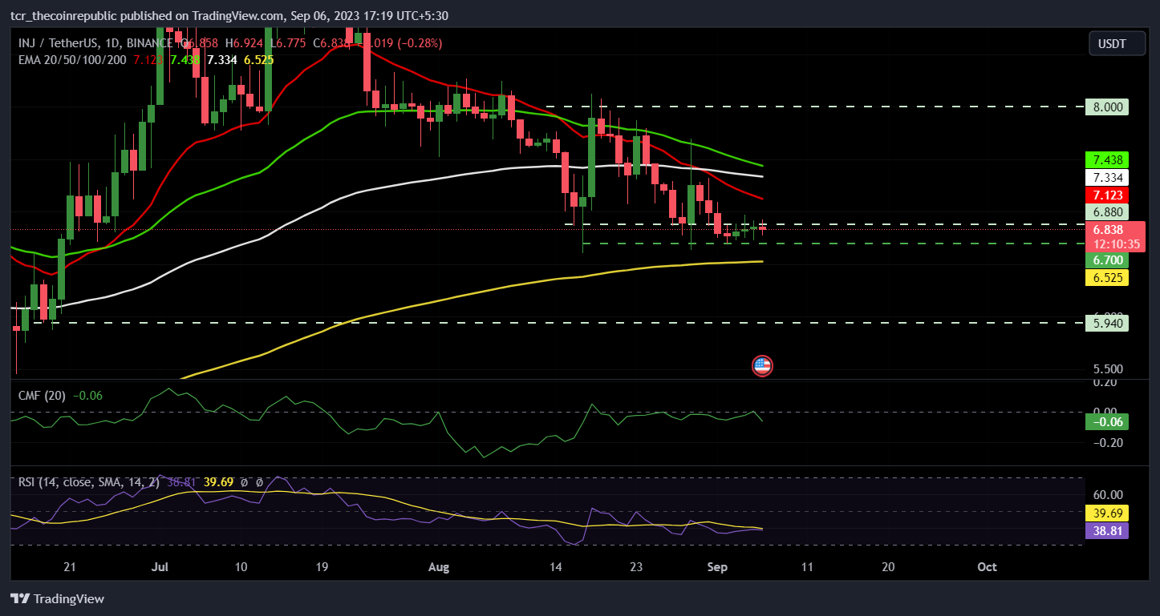Select the EMA 20/50/100/200 indicator legend
Screen dimensions: 1160x616
point(72,59)
